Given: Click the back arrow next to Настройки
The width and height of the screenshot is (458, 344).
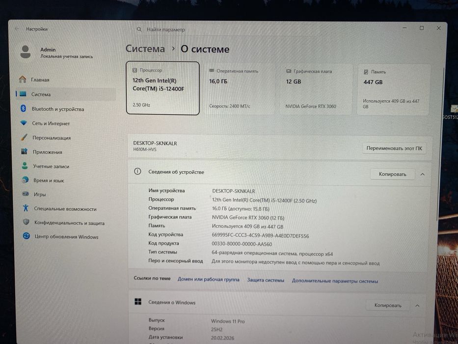Looking at the screenshot, I should pyautogui.click(x=17, y=29).
